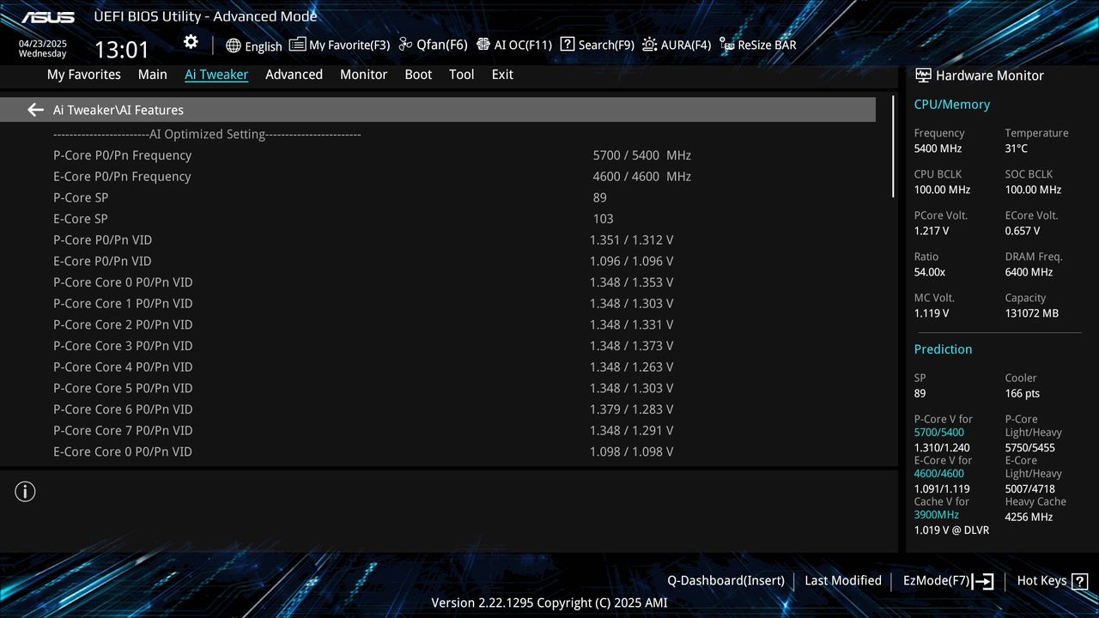The image size is (1099, 618).
Task: Click Hot Keys label
Action: tap(1041, 581)
